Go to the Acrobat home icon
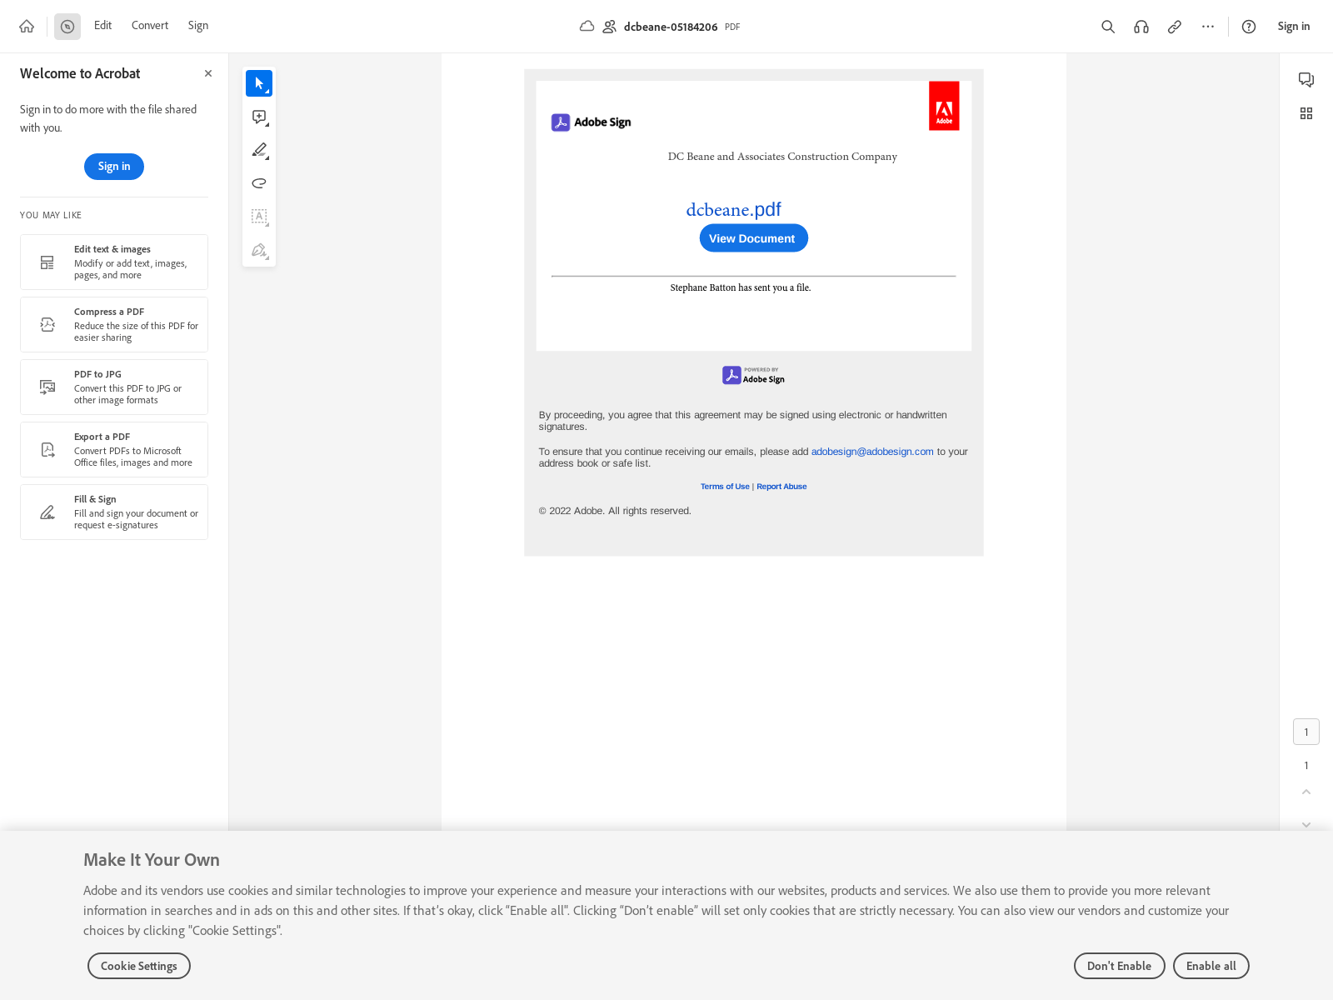 27,27
